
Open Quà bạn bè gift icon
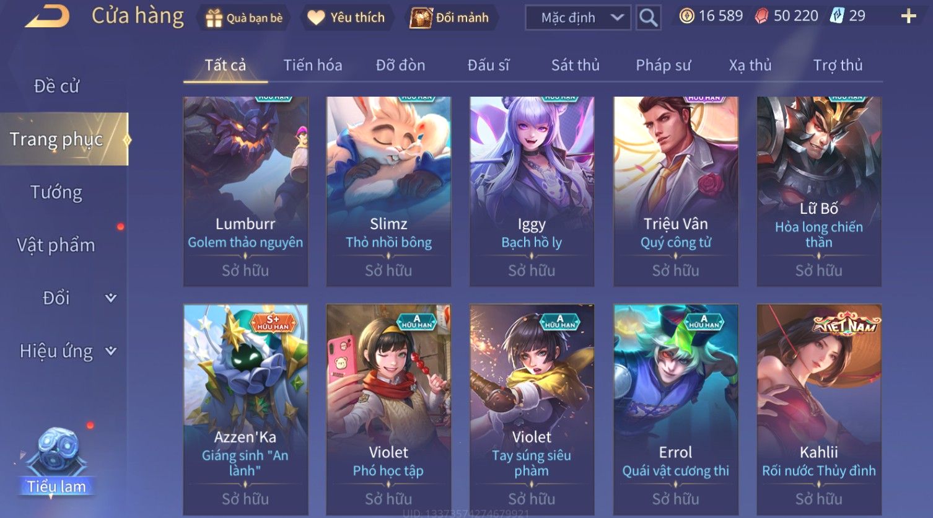click(214, 18)
